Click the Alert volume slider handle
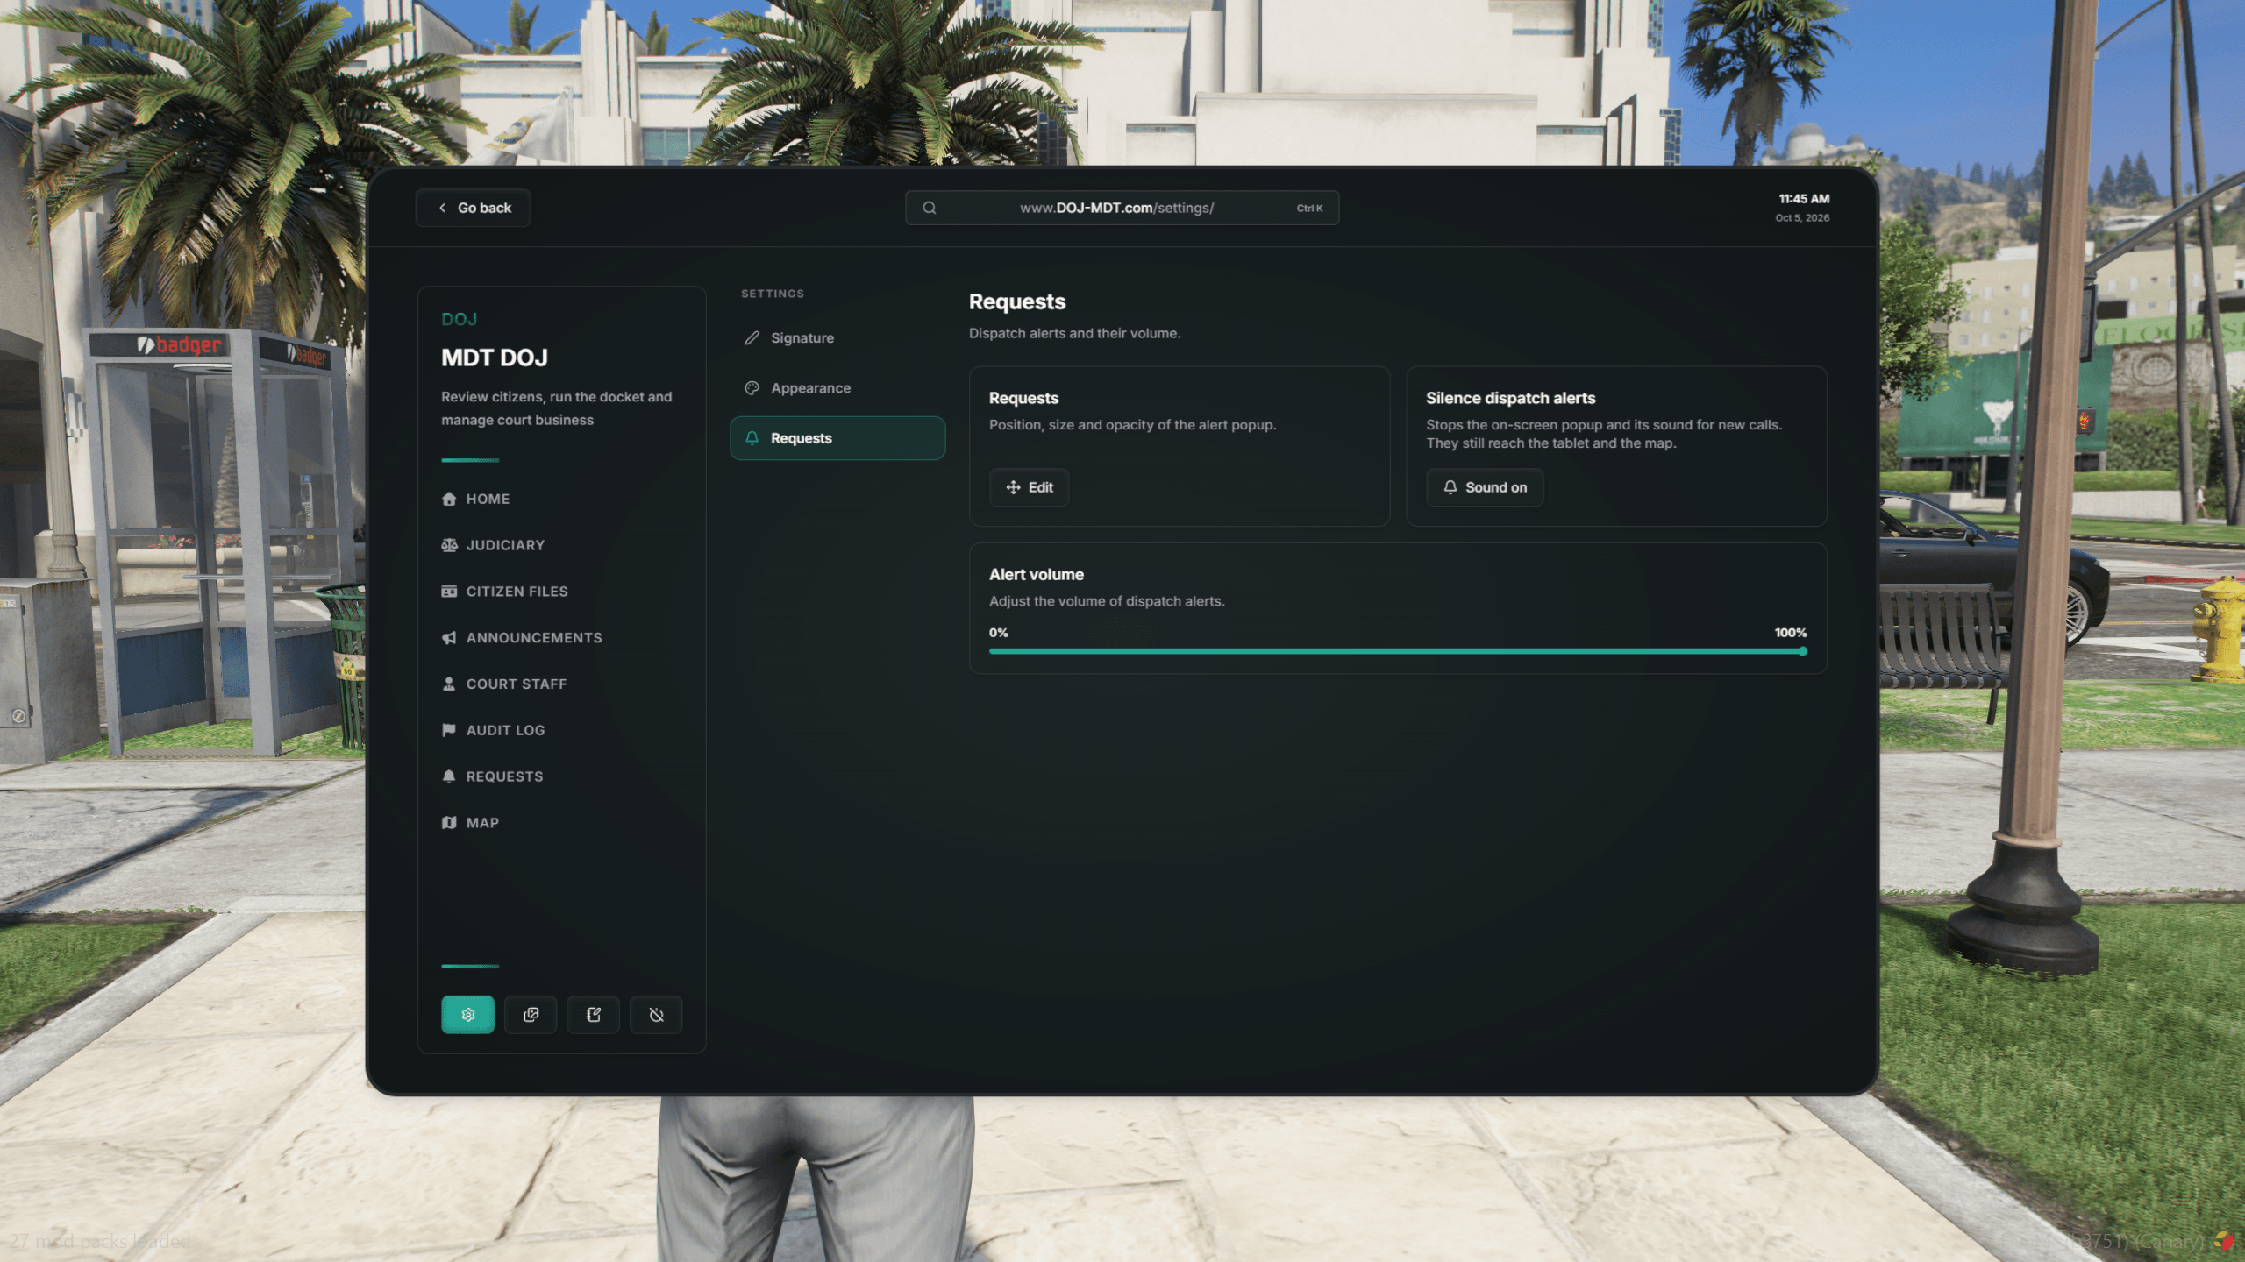 [1802, 651]
